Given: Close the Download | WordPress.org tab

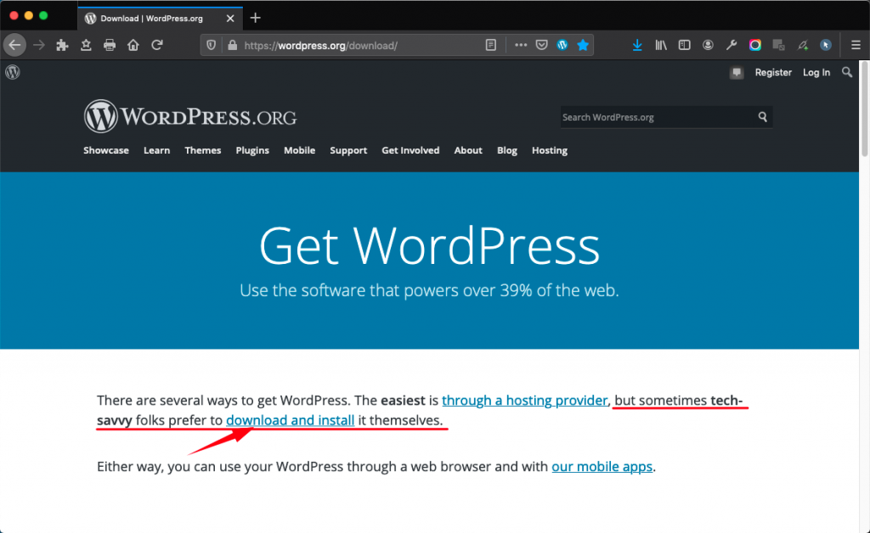Looking at the screenshot, I should click(x=230, y=19).
